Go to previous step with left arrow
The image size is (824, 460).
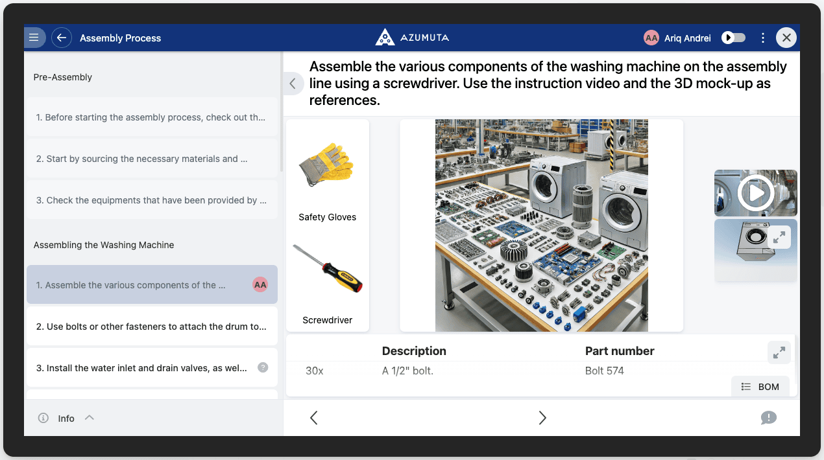[314, 418]
